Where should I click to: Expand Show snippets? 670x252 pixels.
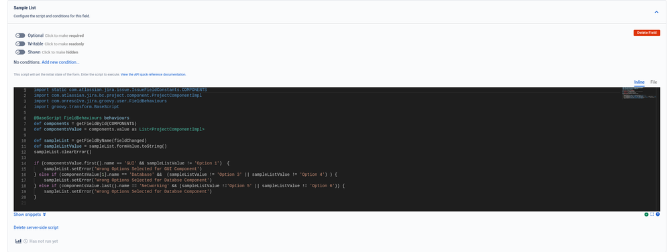[x=30, y=215]
